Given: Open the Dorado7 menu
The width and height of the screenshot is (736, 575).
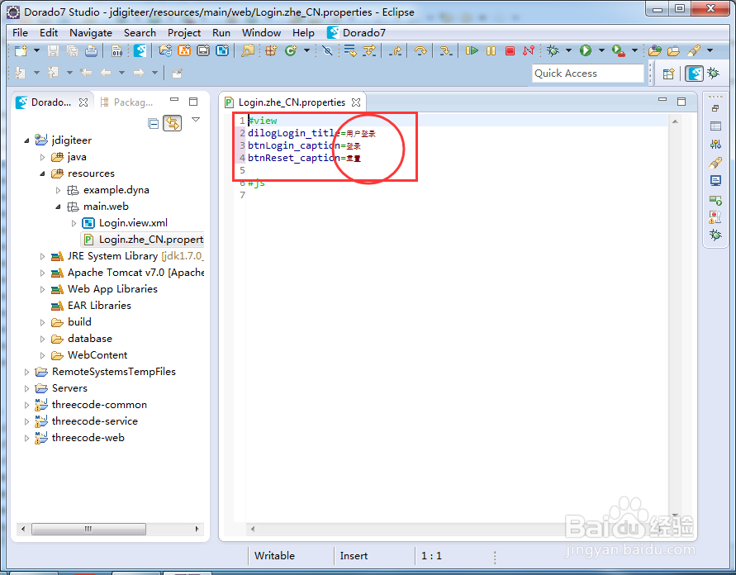Looking at the screenshot, I should pos(357,33).
